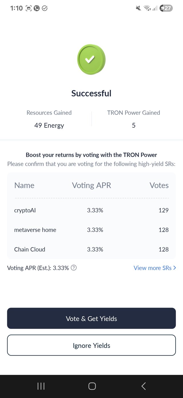Tap battery indicator in status bar
Screen dimensions: 183x398
tap(166, 8)
